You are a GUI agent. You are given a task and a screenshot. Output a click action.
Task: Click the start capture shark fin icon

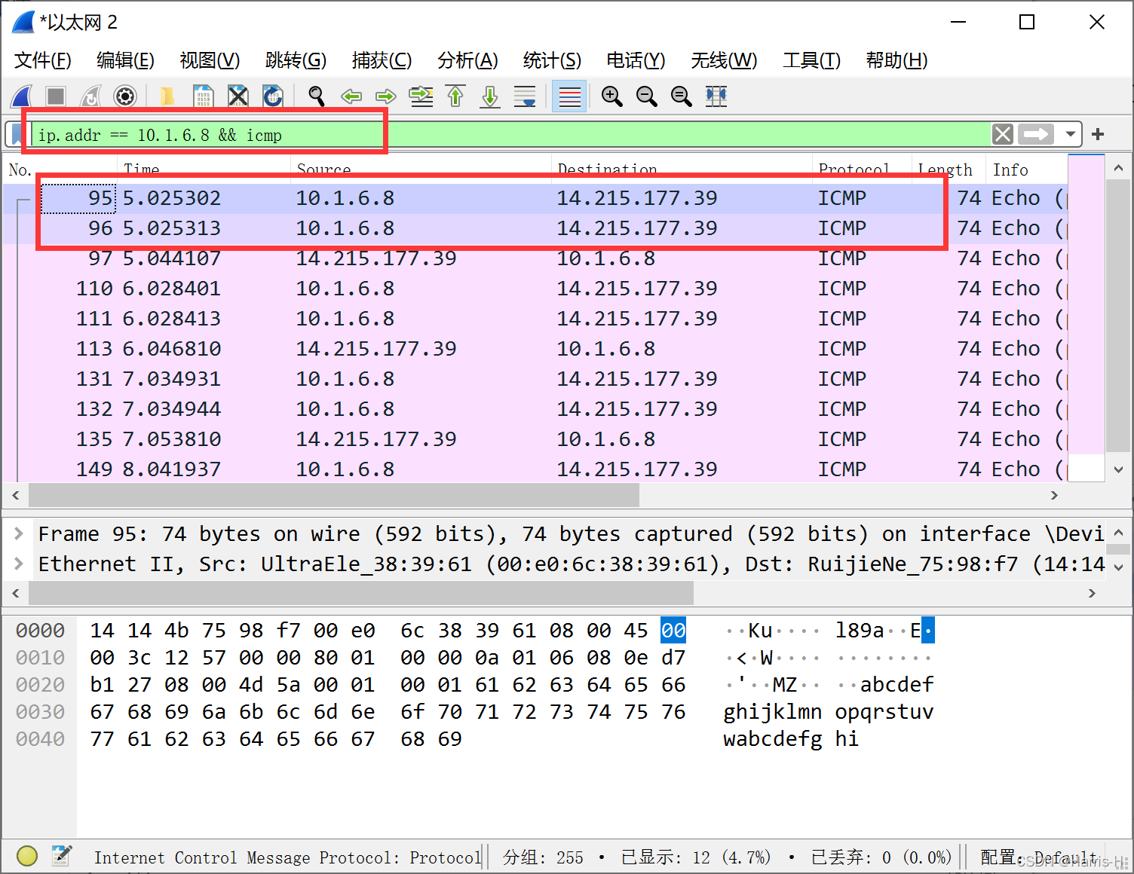tap(22, 96)
